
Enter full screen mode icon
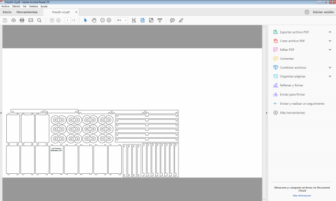151,20
